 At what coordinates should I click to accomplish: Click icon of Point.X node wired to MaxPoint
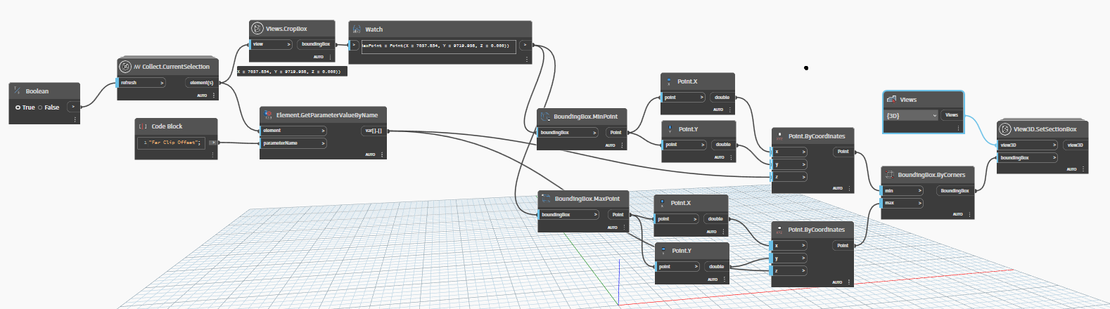663,203
